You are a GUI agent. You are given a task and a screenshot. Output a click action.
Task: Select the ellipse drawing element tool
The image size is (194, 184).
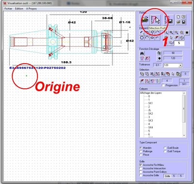click(152, 38)
